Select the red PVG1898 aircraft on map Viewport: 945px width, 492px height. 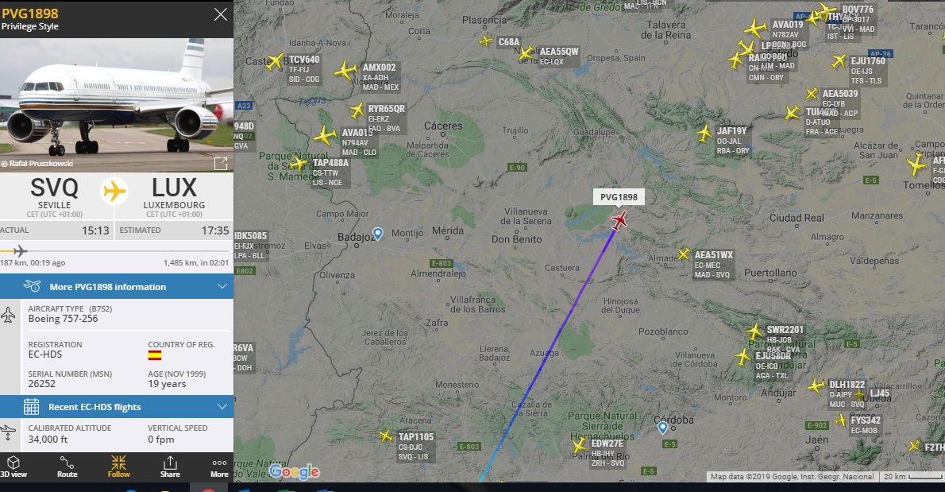pos(619,221)
